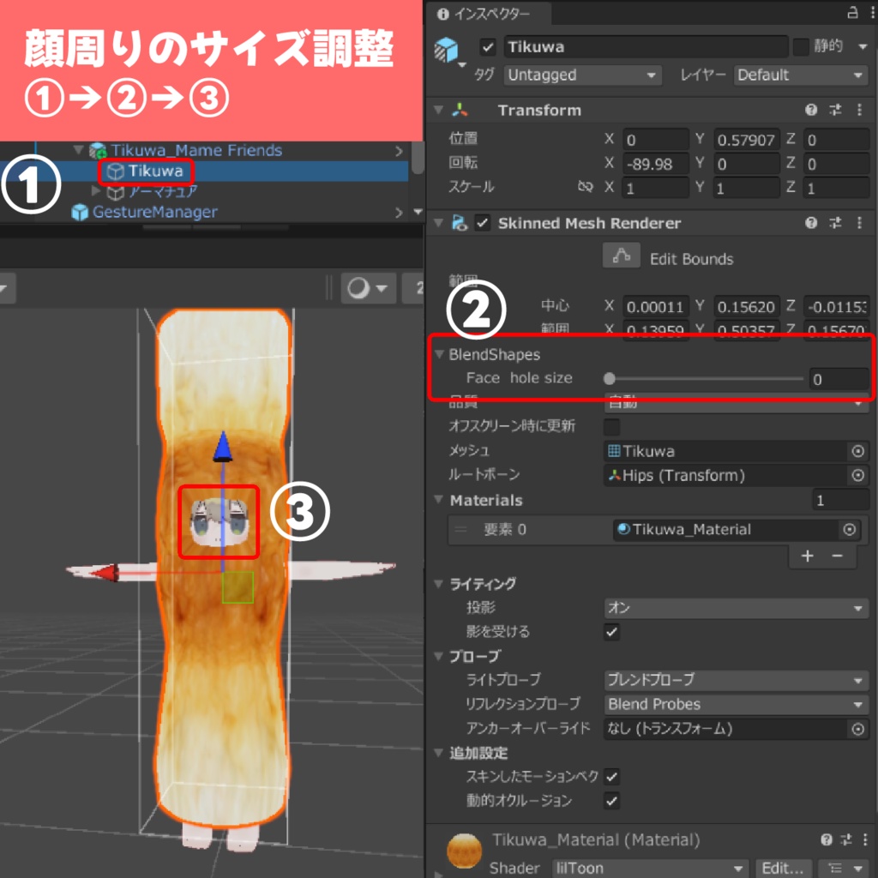Image resolution: width=878 pixels, height=878 pixels.
Task: Collapse the ライティング section
Action: click(438, 583)
